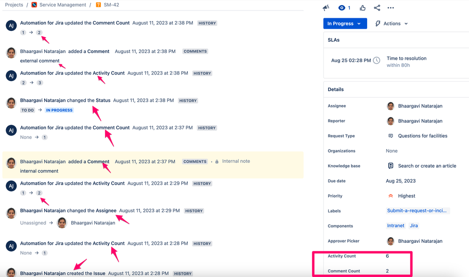Click the Intranet component tag

[395, 225]
